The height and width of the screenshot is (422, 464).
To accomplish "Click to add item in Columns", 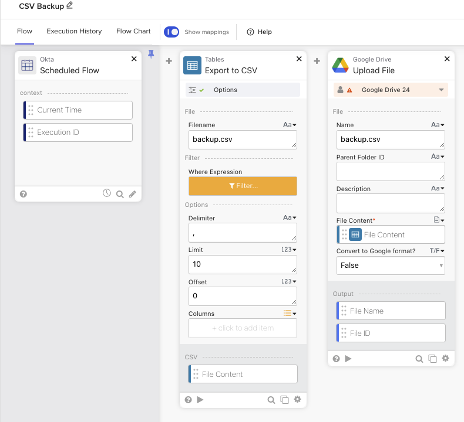I will pos(243,328).
